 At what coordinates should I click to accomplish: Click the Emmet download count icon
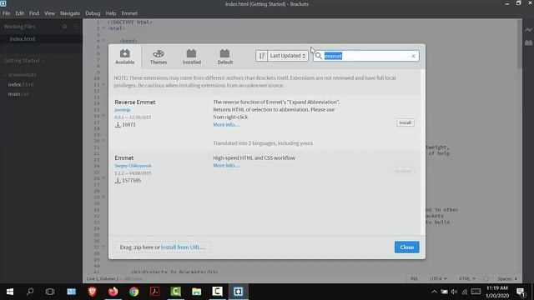pyautogui.click(x=118, y=181)
